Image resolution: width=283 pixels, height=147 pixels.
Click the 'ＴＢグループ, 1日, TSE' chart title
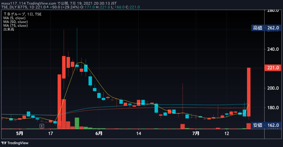(x=22, y=14)
